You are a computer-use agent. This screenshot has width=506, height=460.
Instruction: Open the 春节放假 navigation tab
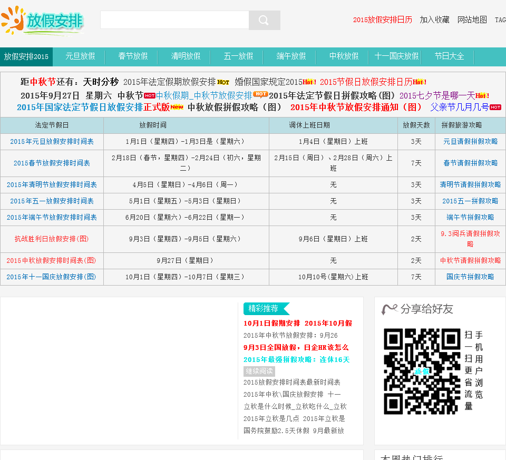click(133, 56)
